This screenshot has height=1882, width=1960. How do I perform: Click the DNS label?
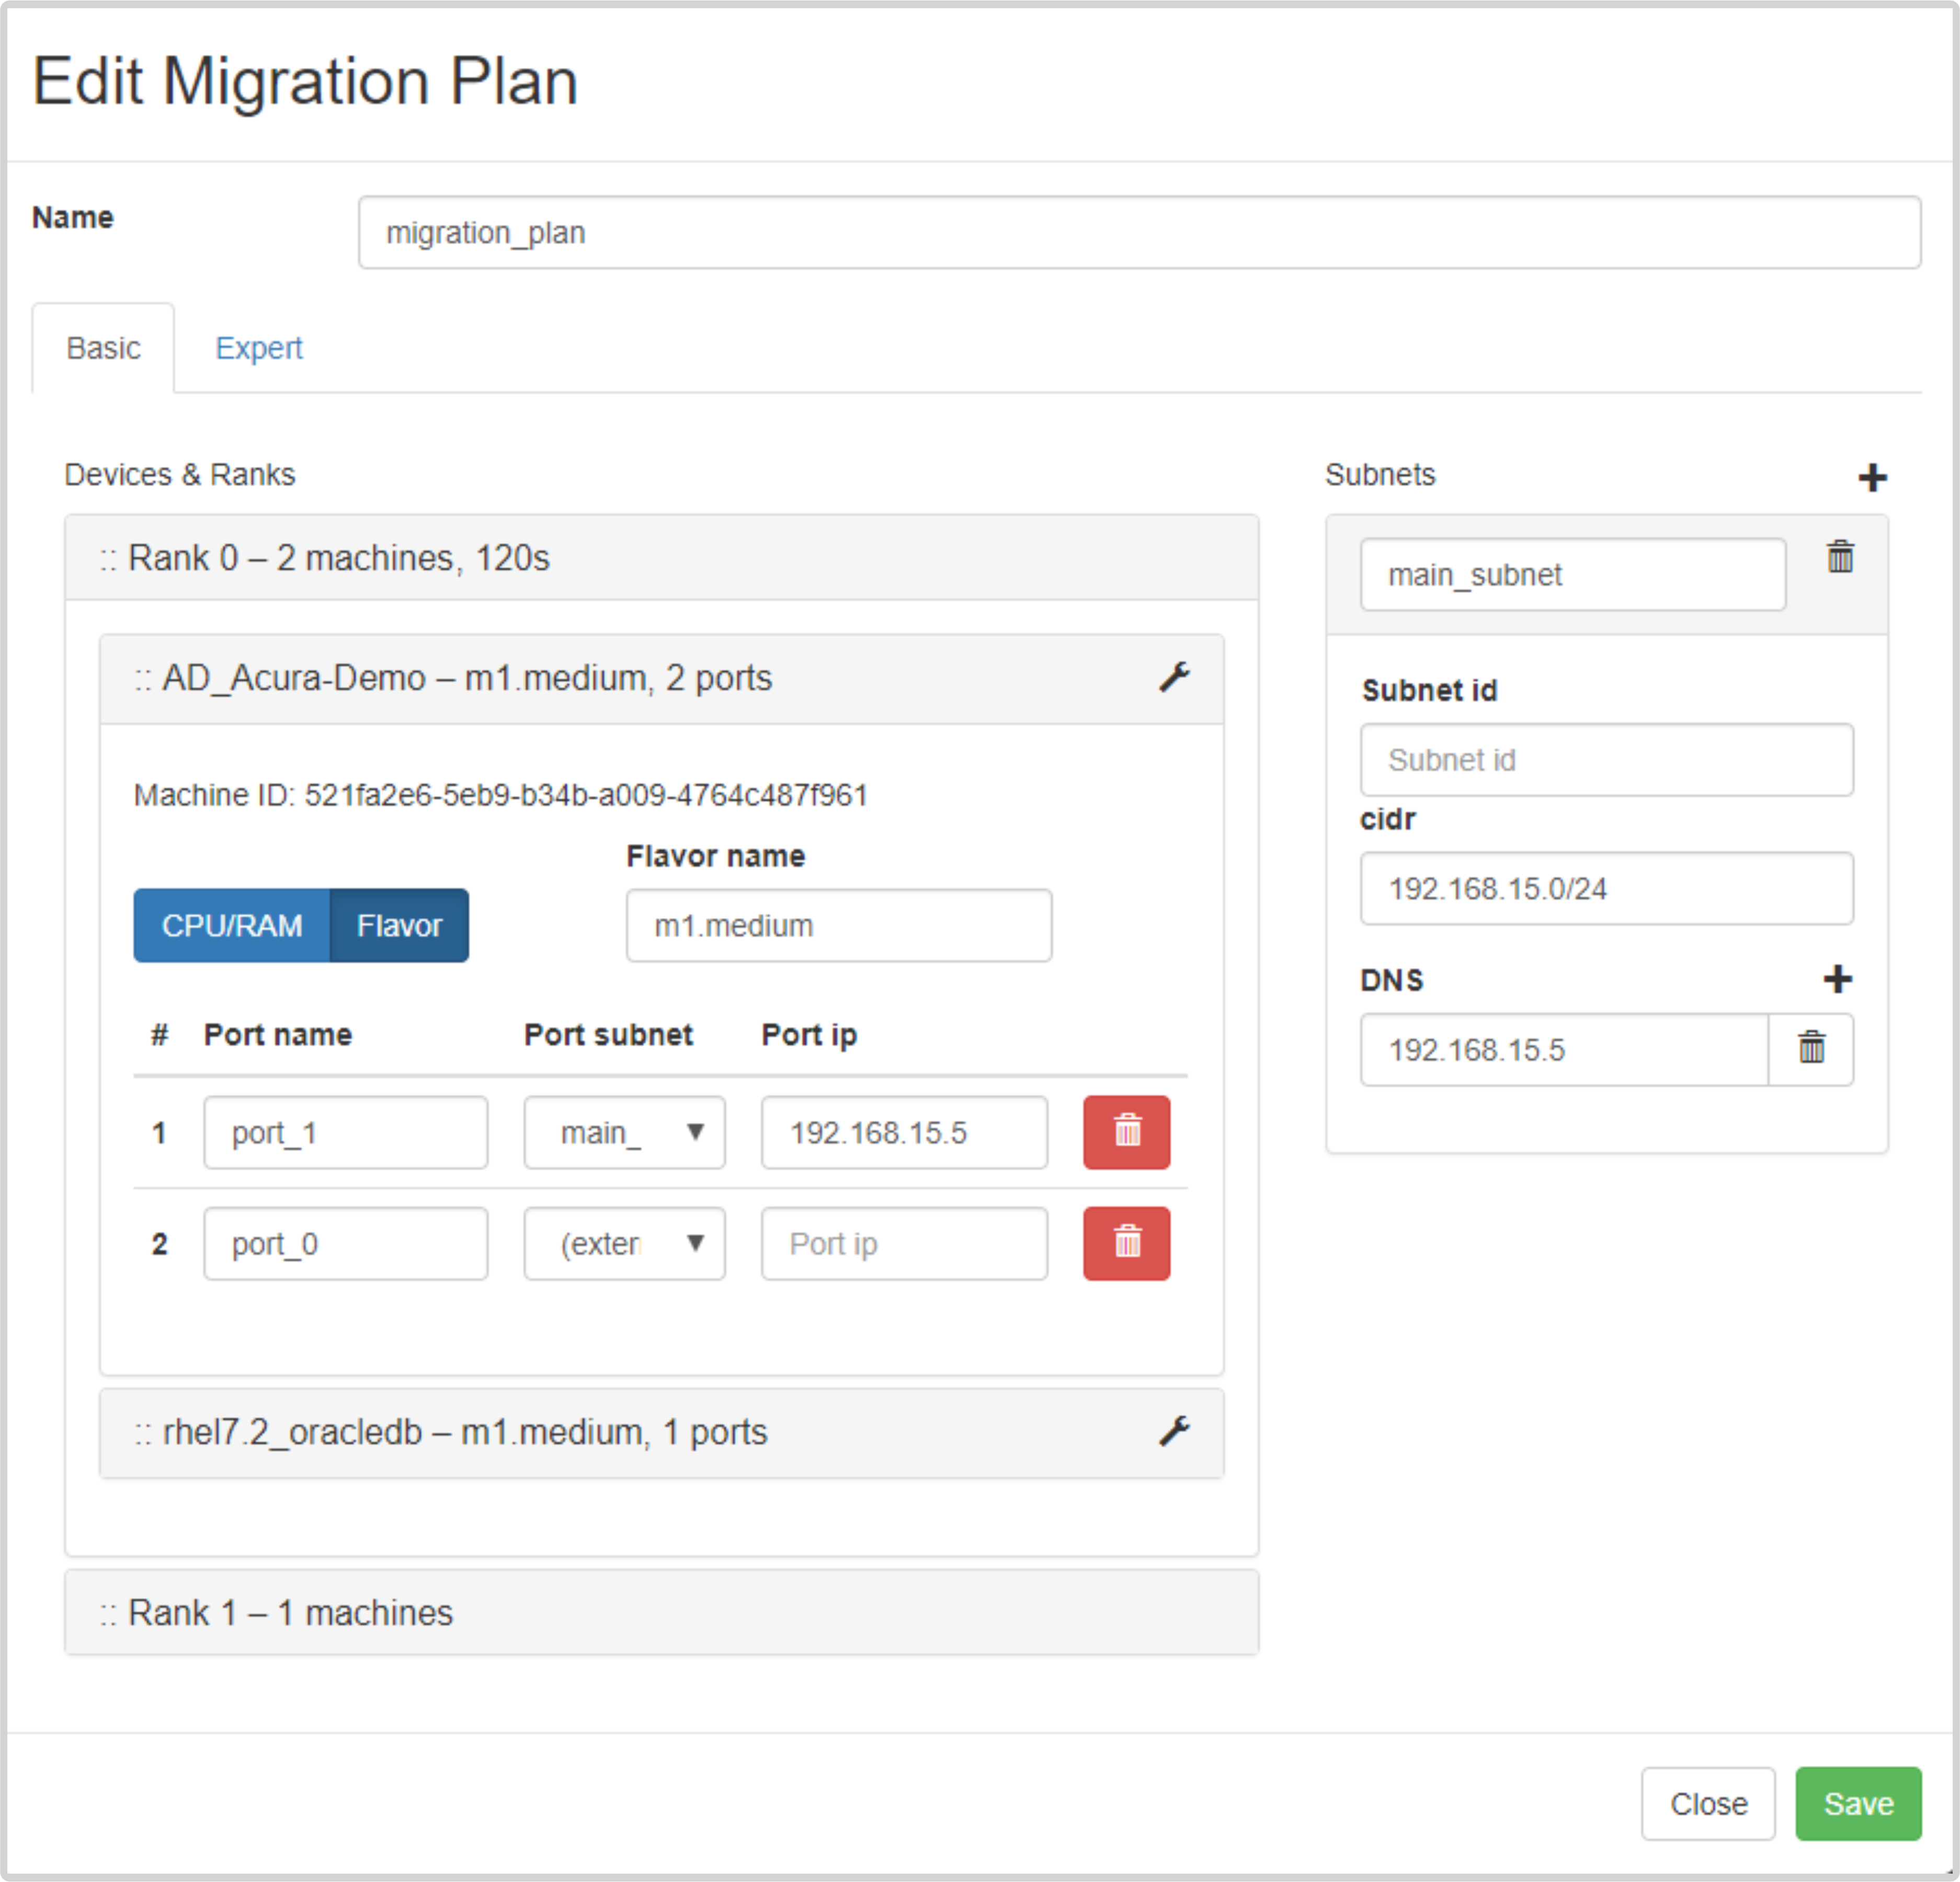[x=1391, y=980]
